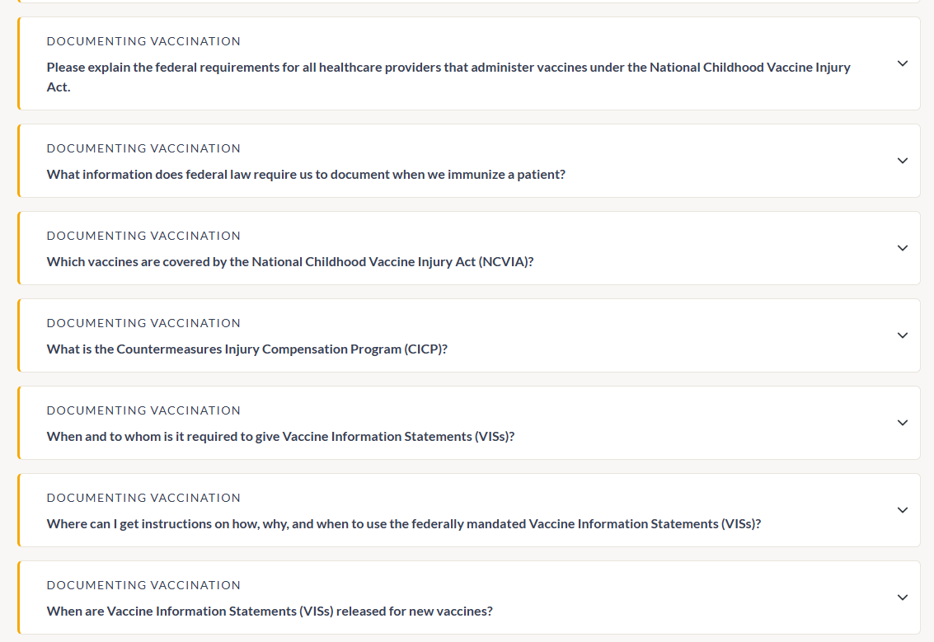Expand the National Childhood Vaccine Injury Act requirements chevron
The width and height of the screenshot is (934, 642).
click(903, 63)
